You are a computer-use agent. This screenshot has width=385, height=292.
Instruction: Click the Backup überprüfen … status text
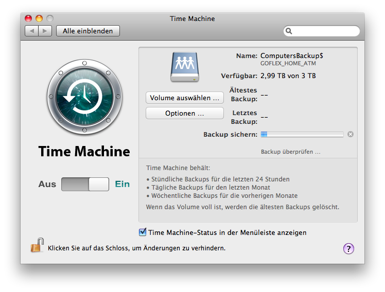point(290,152)
